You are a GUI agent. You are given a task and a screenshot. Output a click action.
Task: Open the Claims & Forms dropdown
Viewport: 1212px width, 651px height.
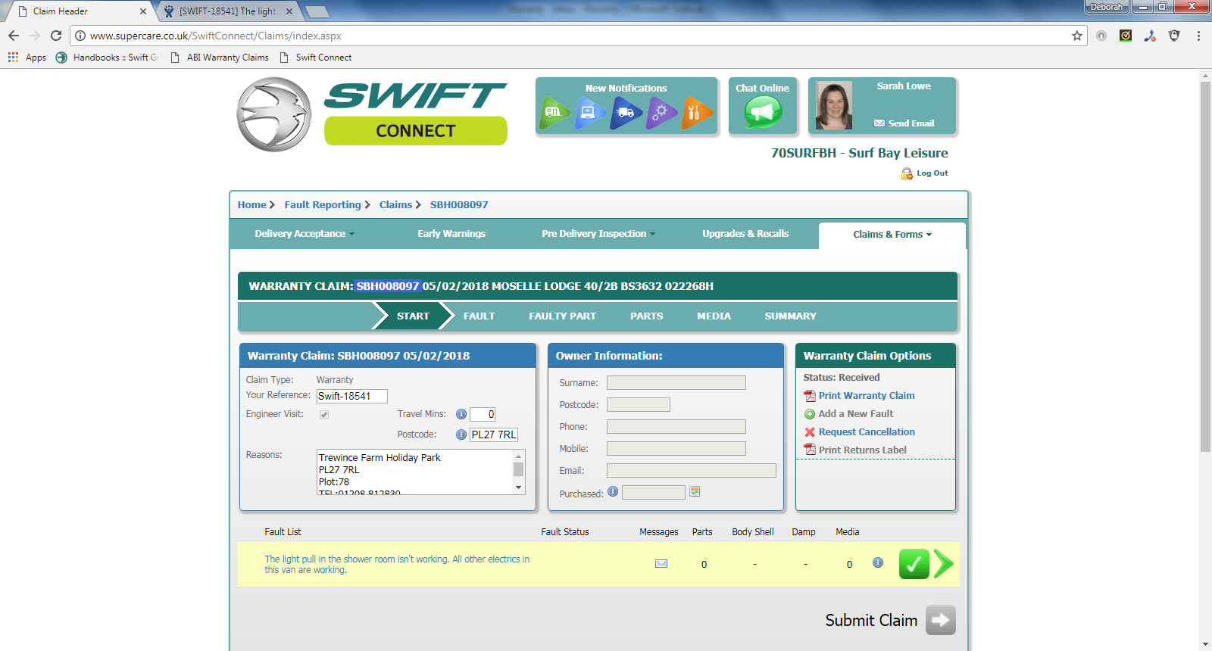coord(892,235)
